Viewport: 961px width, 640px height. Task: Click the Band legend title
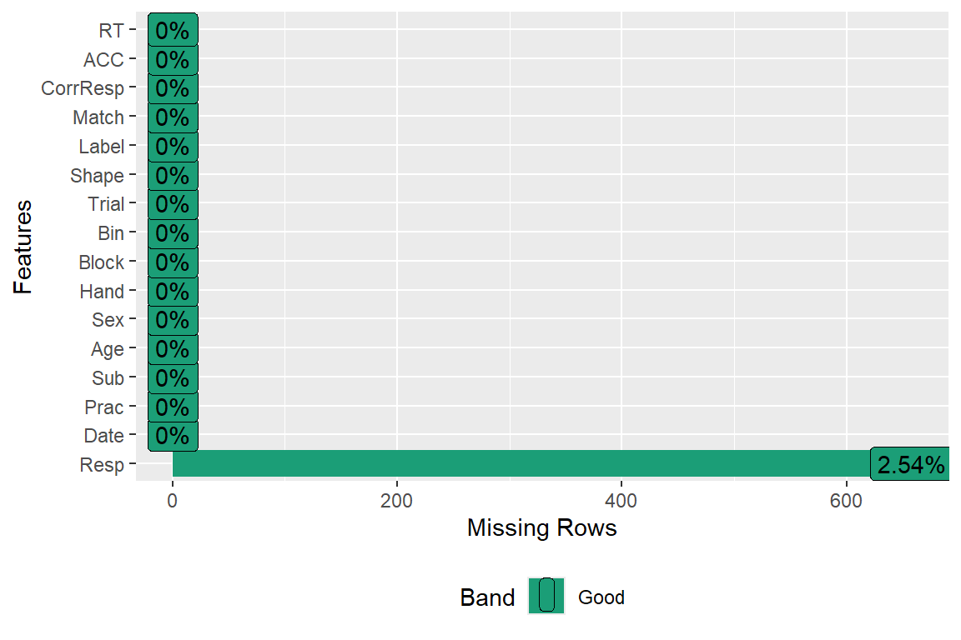click(487, 597)
